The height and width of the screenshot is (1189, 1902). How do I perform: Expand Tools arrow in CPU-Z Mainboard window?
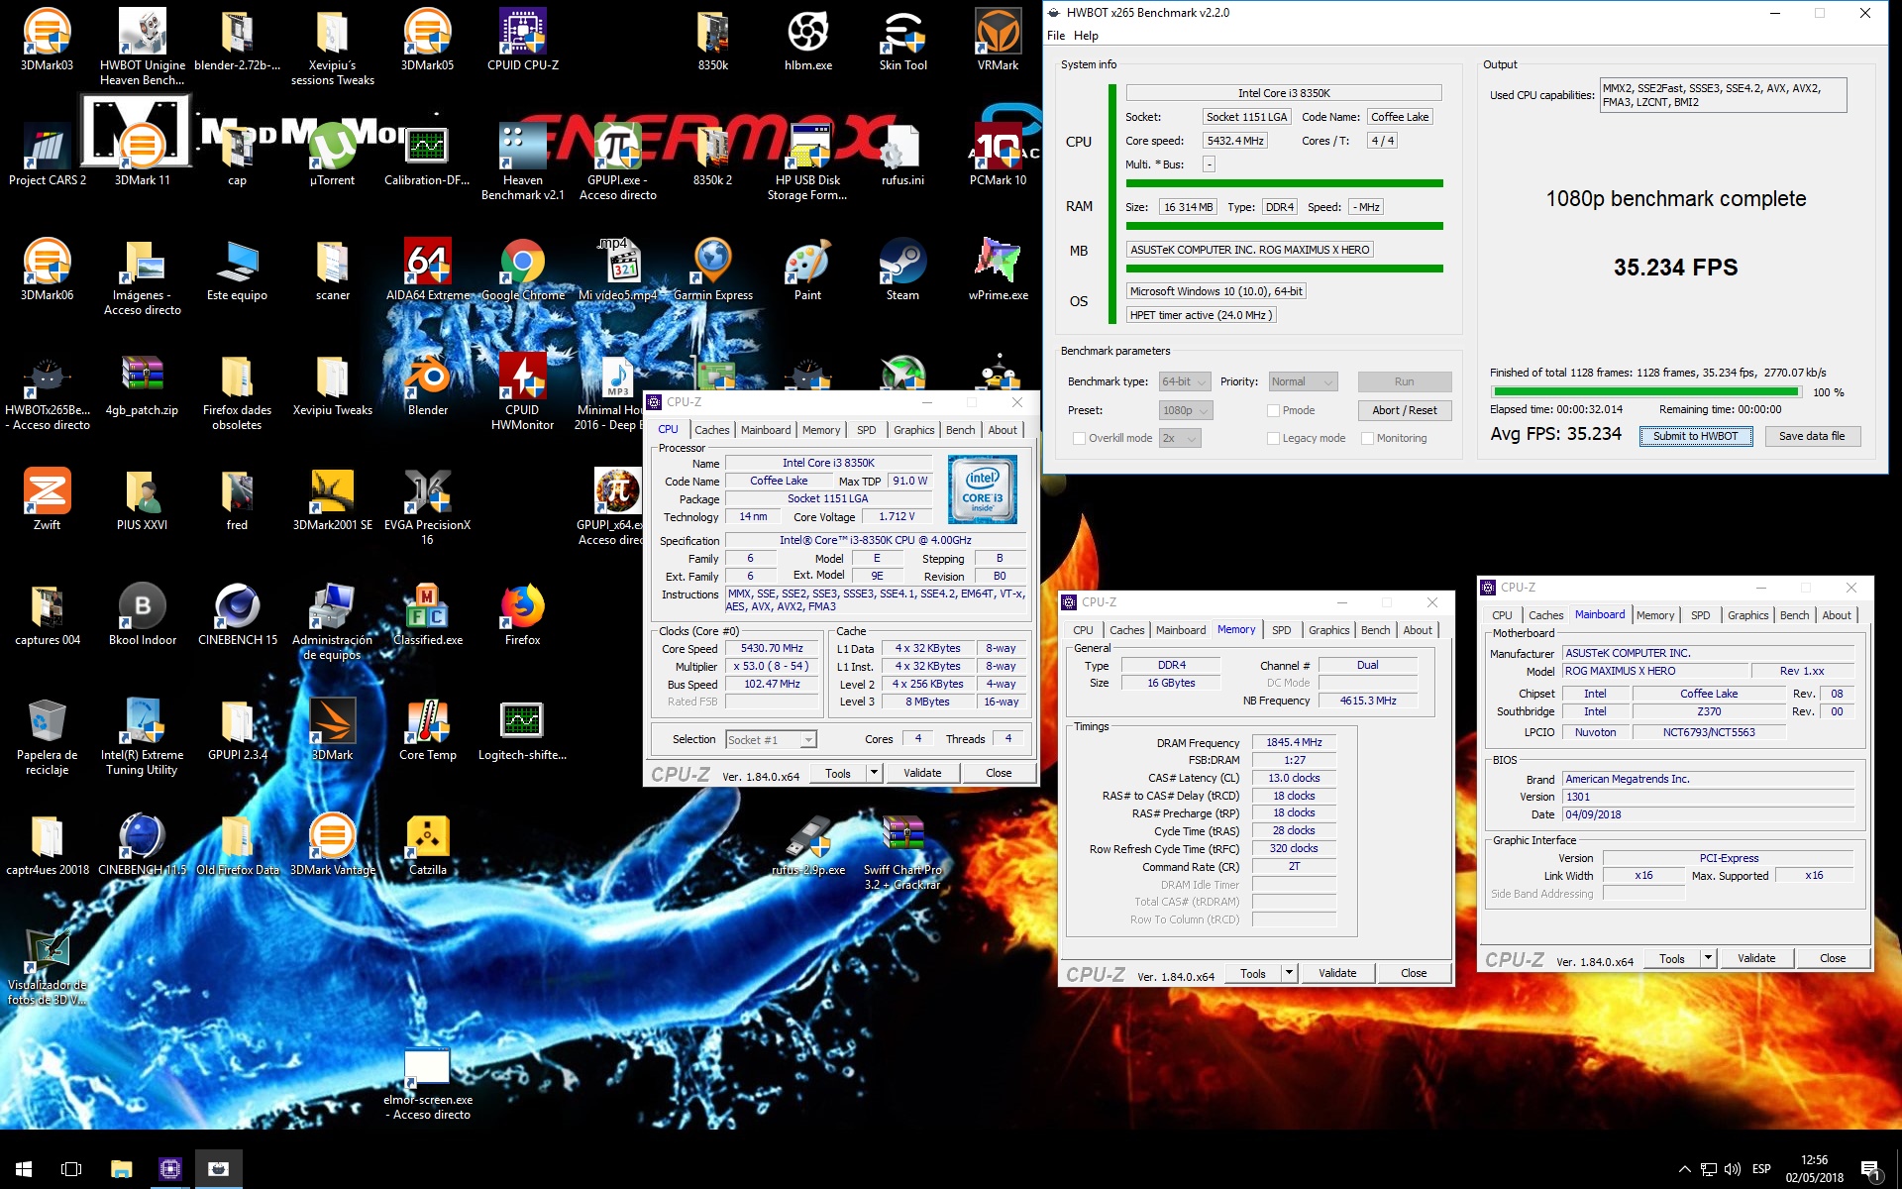pos(1708,957)
